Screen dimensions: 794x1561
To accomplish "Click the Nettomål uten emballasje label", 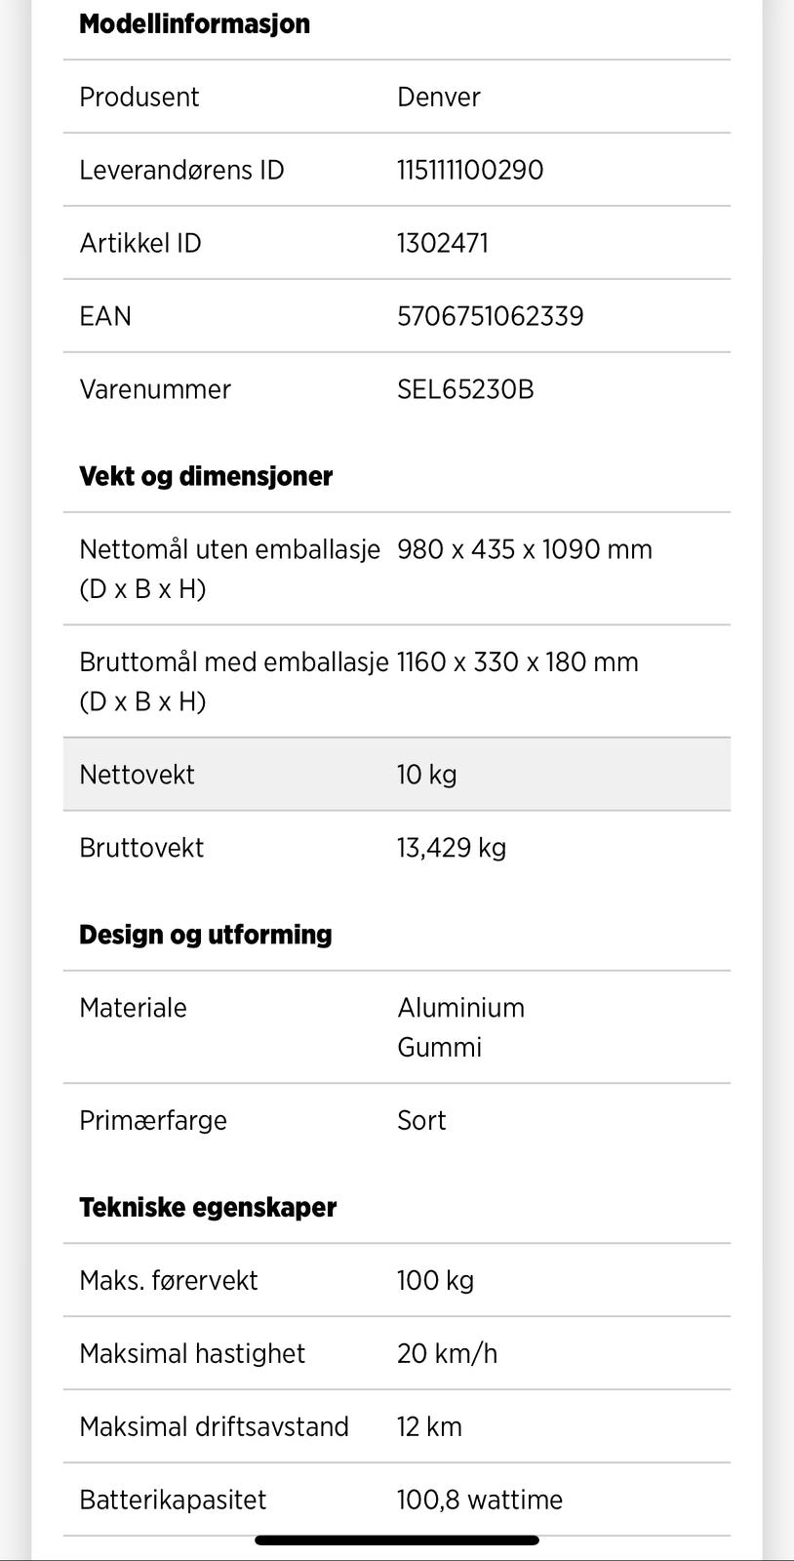I will (x=229, y=550).
